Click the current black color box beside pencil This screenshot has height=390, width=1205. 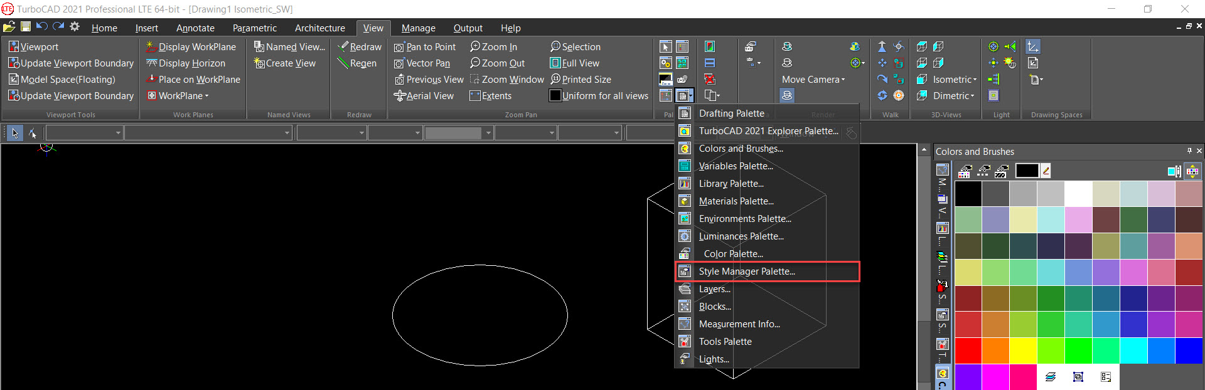(1027, 171)
